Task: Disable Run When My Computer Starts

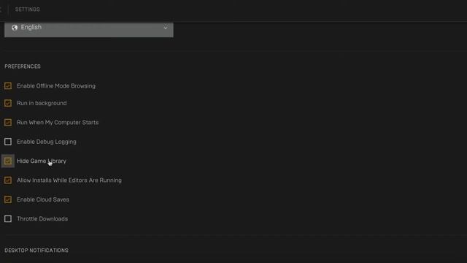Action: (x=8, y=123)
